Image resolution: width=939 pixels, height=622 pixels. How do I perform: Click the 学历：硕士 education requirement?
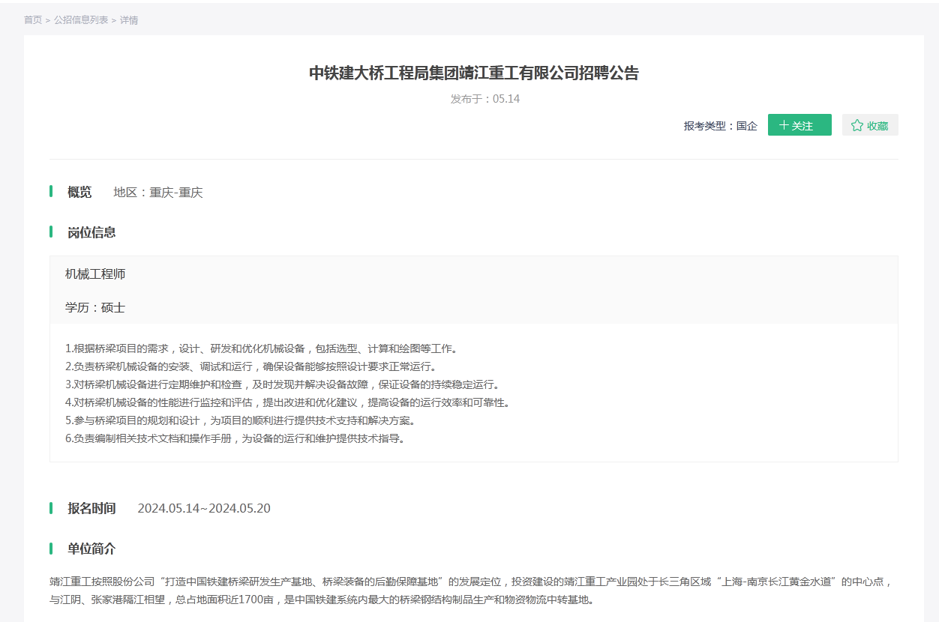pyautogui.click(x=95, y=308)
